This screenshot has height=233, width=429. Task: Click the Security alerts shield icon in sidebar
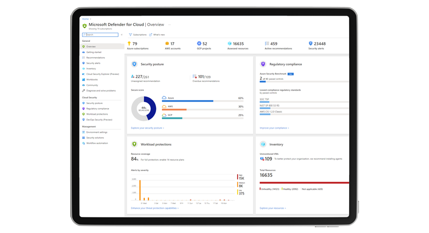pos(84,63)
